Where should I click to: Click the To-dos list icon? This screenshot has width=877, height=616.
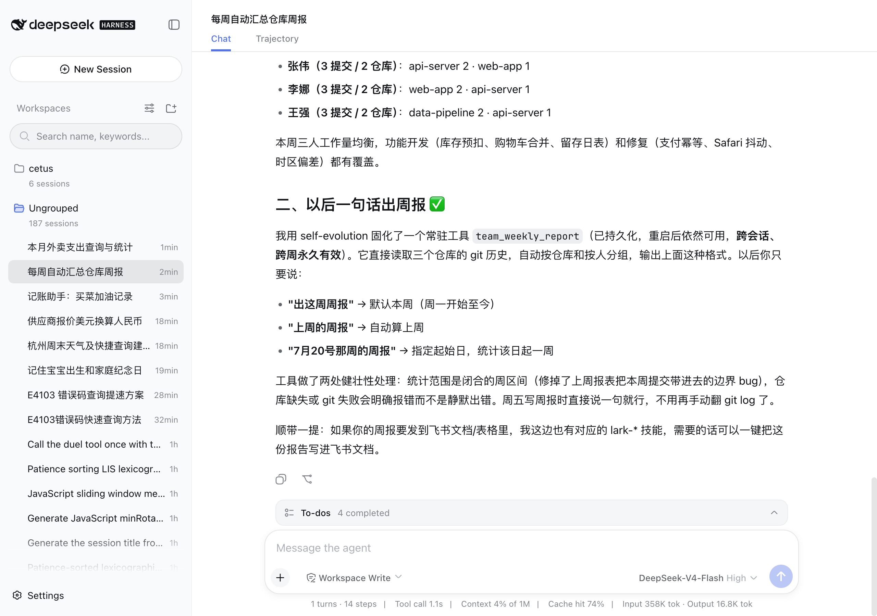coord(289,513)
